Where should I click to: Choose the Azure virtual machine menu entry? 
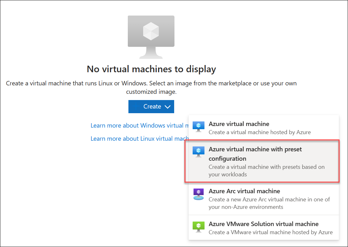click(264, 128)
